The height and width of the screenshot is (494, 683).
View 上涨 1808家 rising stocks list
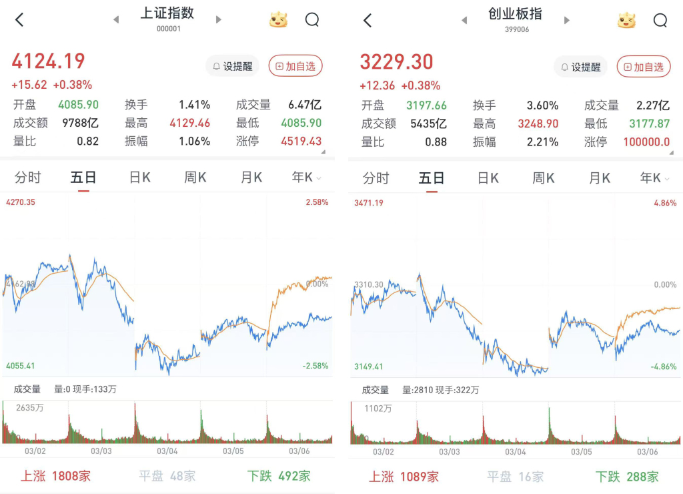coord(55,476)
